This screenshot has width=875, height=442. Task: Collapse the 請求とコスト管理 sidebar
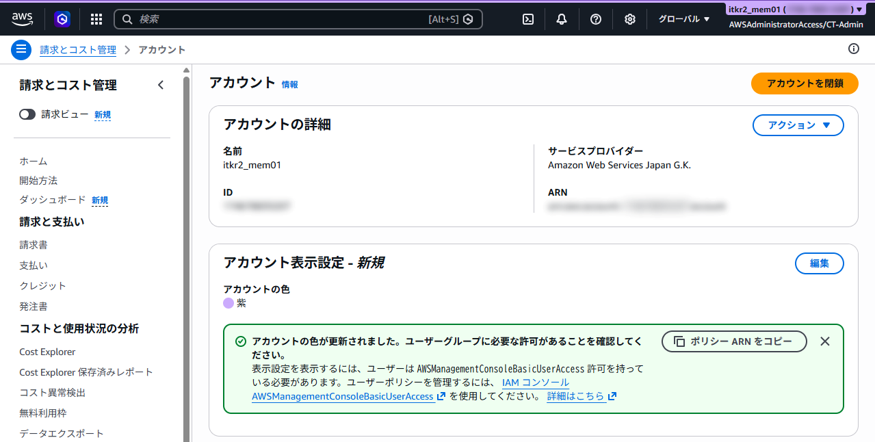[x=161, y=86]
